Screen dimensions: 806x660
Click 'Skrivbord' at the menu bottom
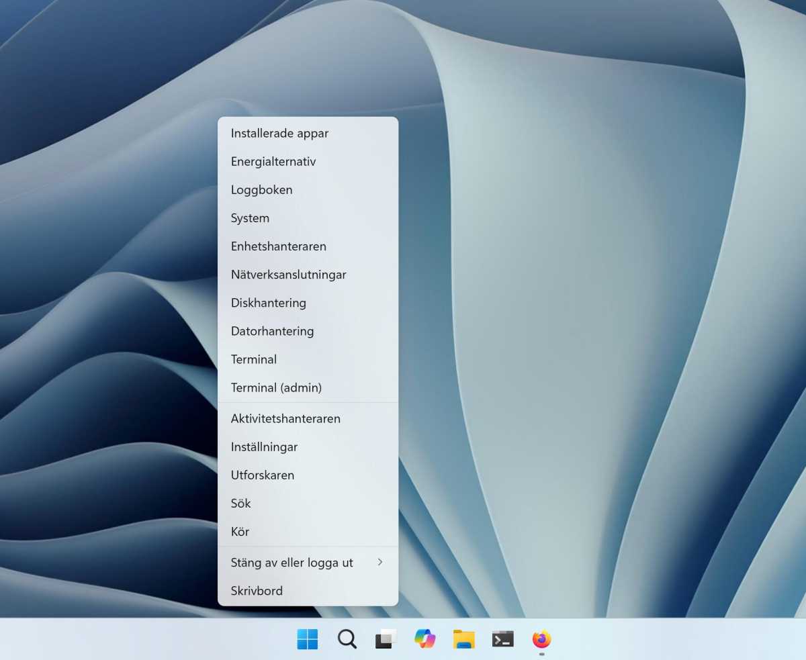click(257, 591)
